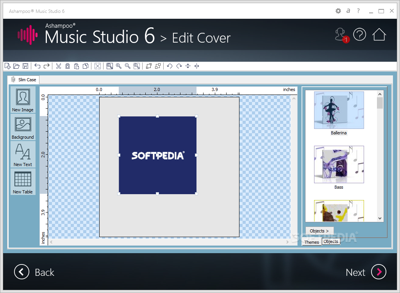
Task: Click the themes list scrollbar thumb
Action: (x=380, y=103)
